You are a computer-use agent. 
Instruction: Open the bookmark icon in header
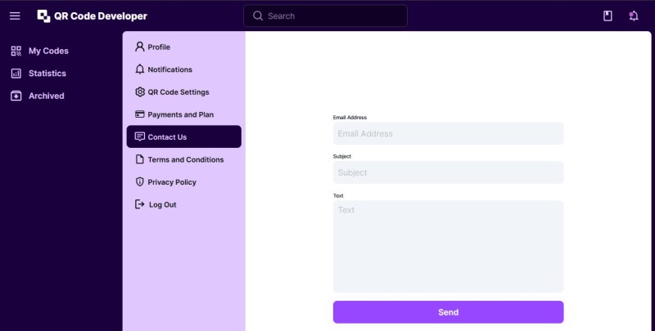pyautogui.click(x=608, y=16)
